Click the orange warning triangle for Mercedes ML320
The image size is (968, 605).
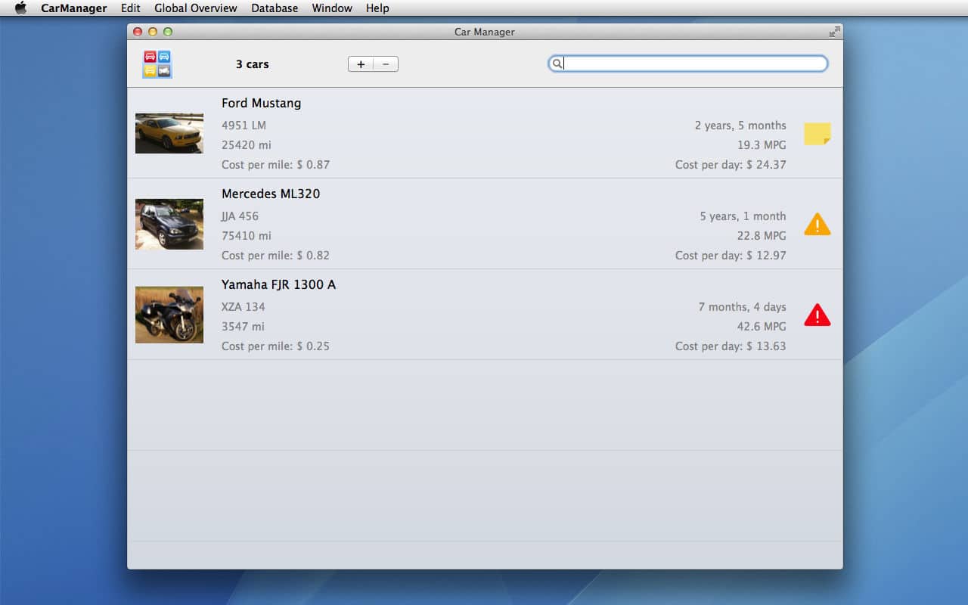tap(818, 224)
